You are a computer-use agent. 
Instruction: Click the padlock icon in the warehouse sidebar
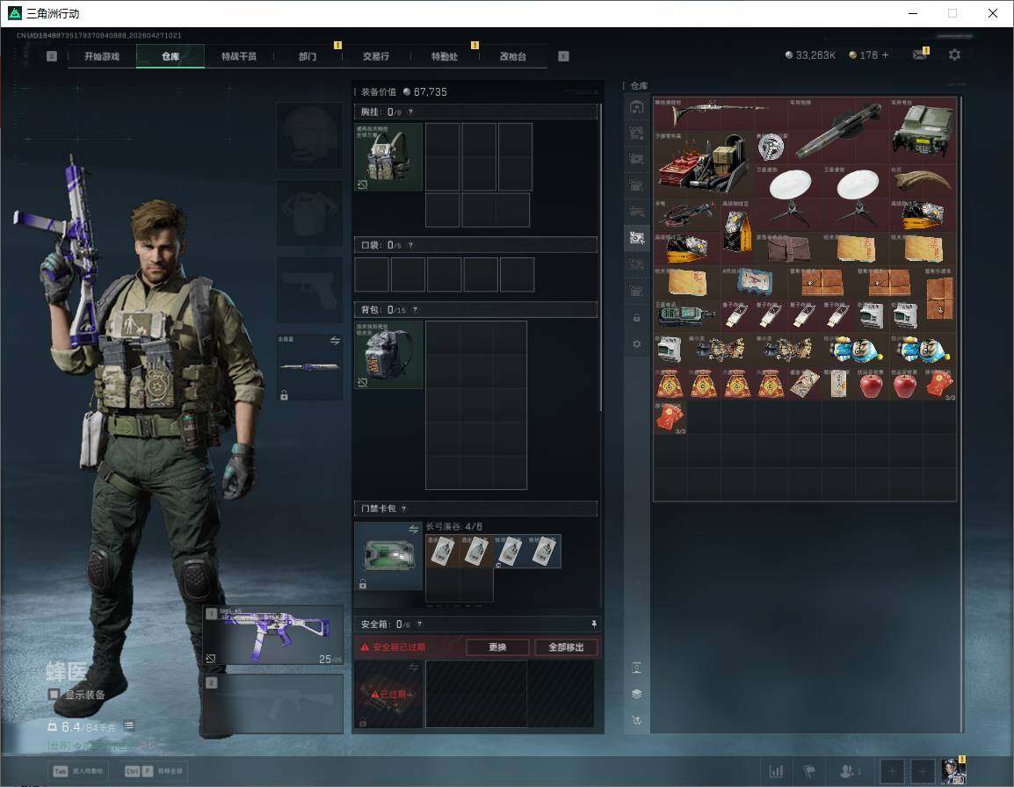(637, 317)
